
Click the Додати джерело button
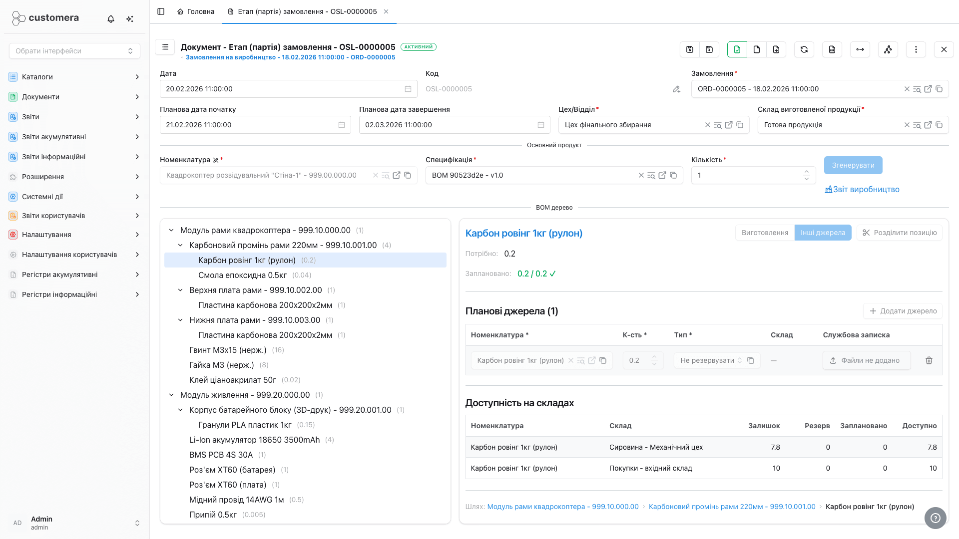[903, 311]
